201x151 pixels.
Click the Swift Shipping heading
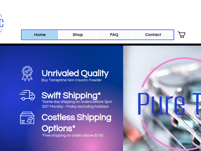(x=71, y=95)
